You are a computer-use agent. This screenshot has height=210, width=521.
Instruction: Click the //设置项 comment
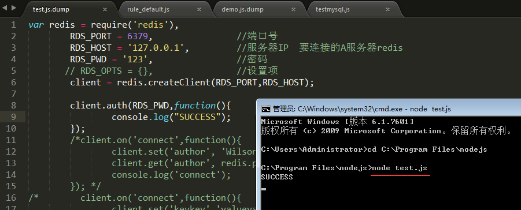click(x=257, y=71)
